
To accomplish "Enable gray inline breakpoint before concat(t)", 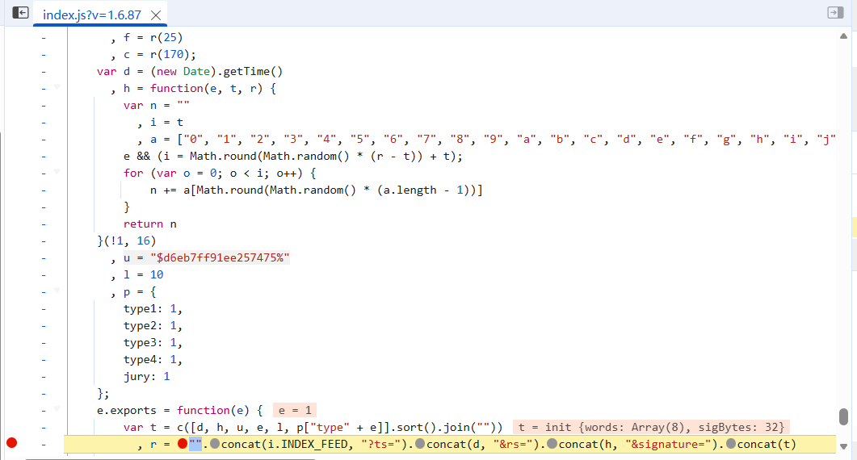I will pos(730,444).
